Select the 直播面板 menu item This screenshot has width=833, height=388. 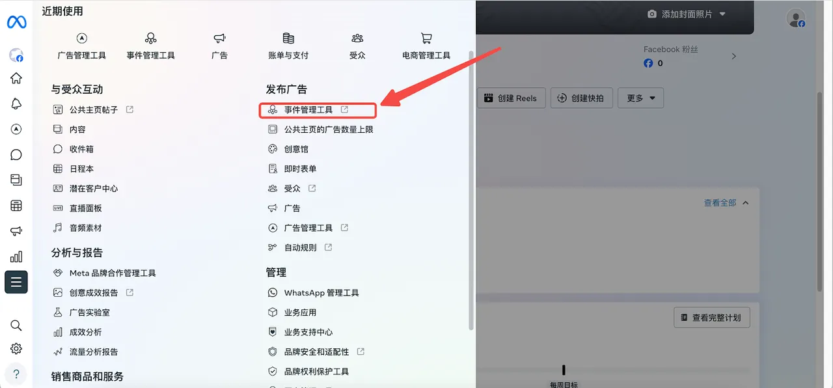pyautogui.click(x=77, y=208)
